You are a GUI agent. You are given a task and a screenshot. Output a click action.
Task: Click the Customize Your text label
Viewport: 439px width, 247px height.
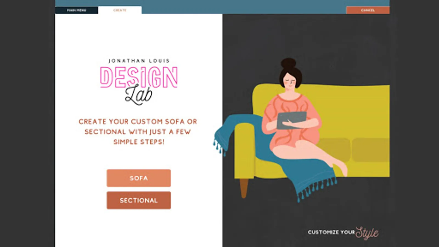pos(331,232)
